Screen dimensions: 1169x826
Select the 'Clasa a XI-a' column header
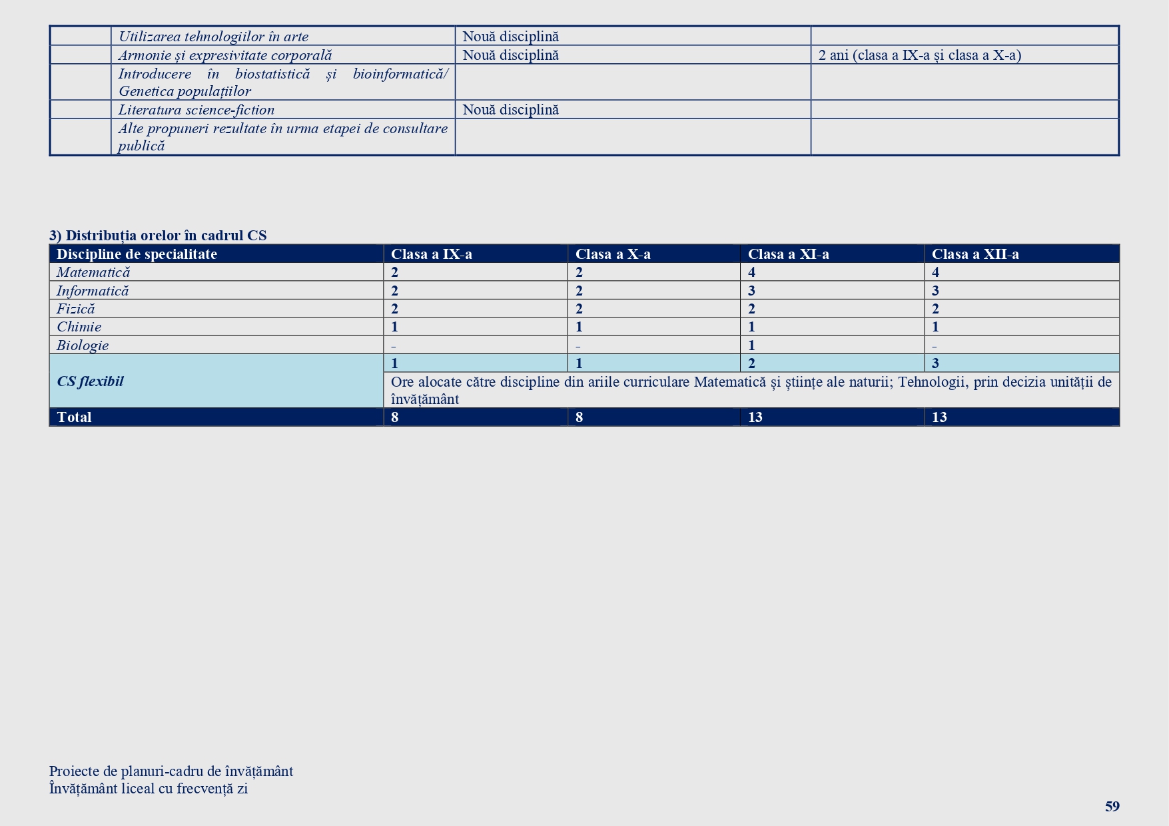(788, 254)
